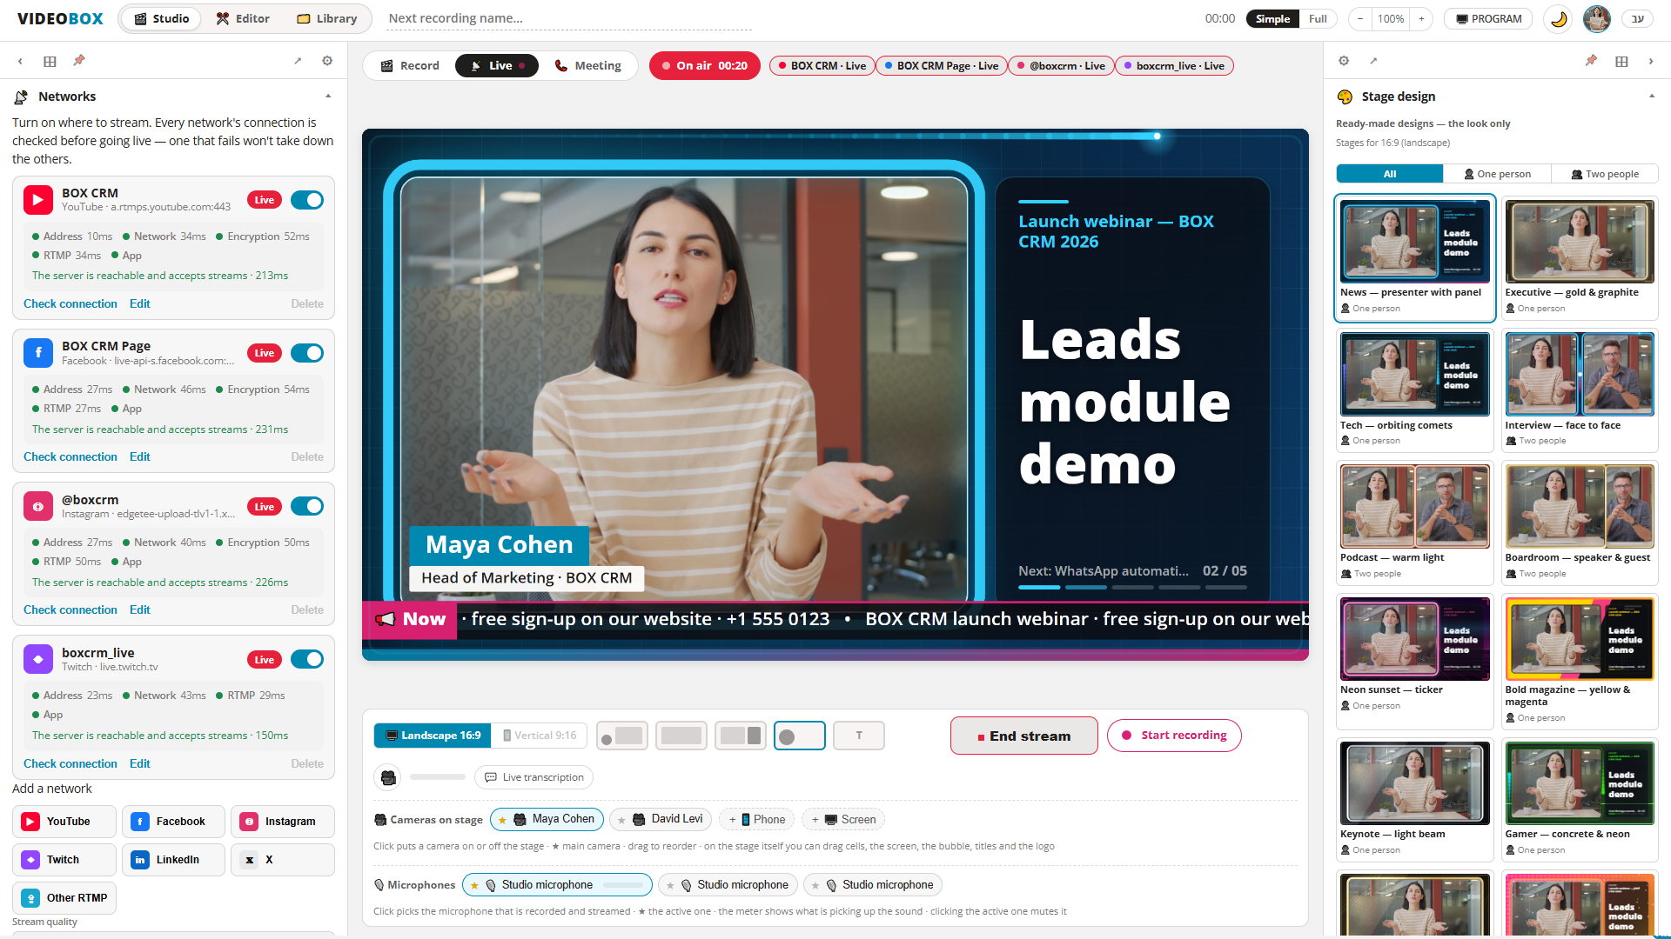Click the End stream button
Viewport: 1671px width, 939px height.
click(x=1023, y=736)
